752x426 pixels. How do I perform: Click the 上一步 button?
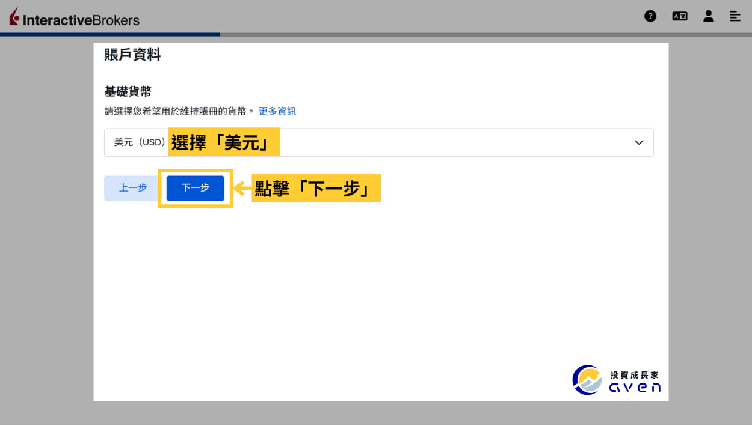tap(133, 188)
